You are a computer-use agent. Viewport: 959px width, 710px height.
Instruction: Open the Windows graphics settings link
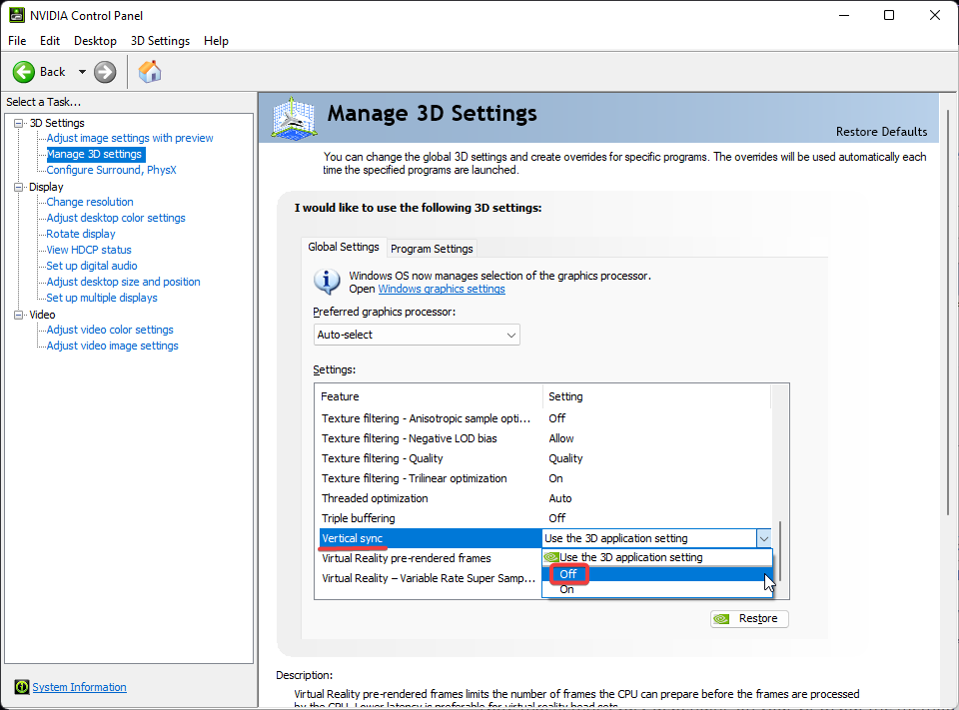(x=442, y=289)
